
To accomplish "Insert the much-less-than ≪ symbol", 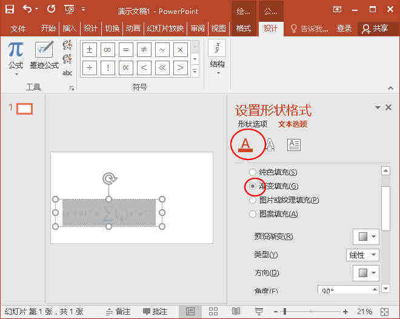I will (162, 68).
